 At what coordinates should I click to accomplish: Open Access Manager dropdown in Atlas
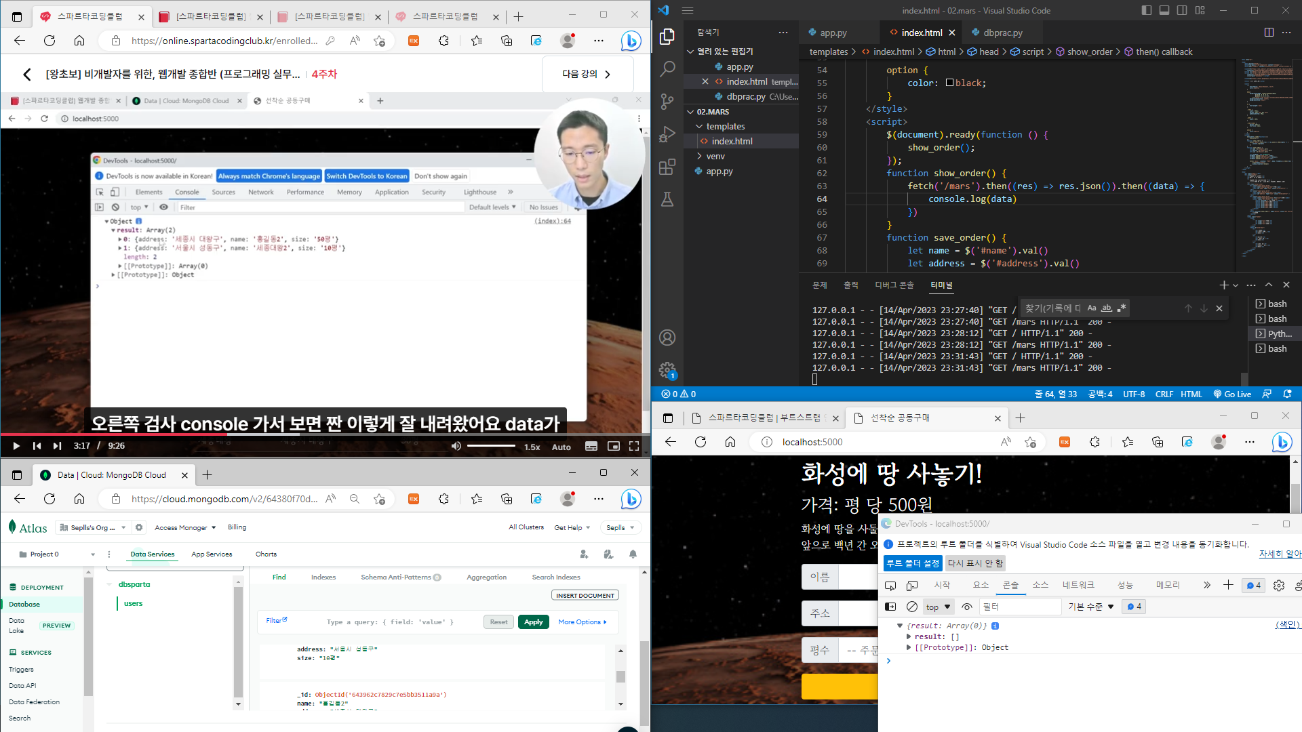[x=185, y=527]
